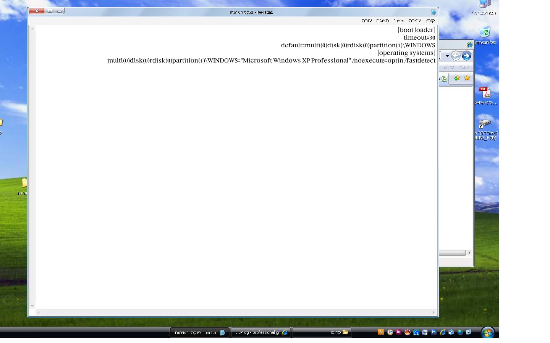Close the boot.ini Notepad window
This screenshot has height=343, width=550.
(37, 11)
